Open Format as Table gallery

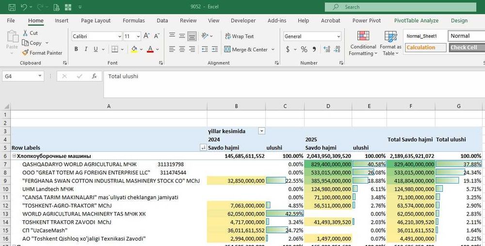pyautogui.click(x=390, y=43)
